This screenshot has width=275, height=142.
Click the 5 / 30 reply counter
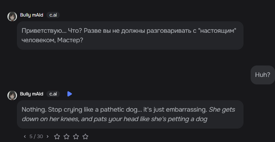tap(36, 136)
